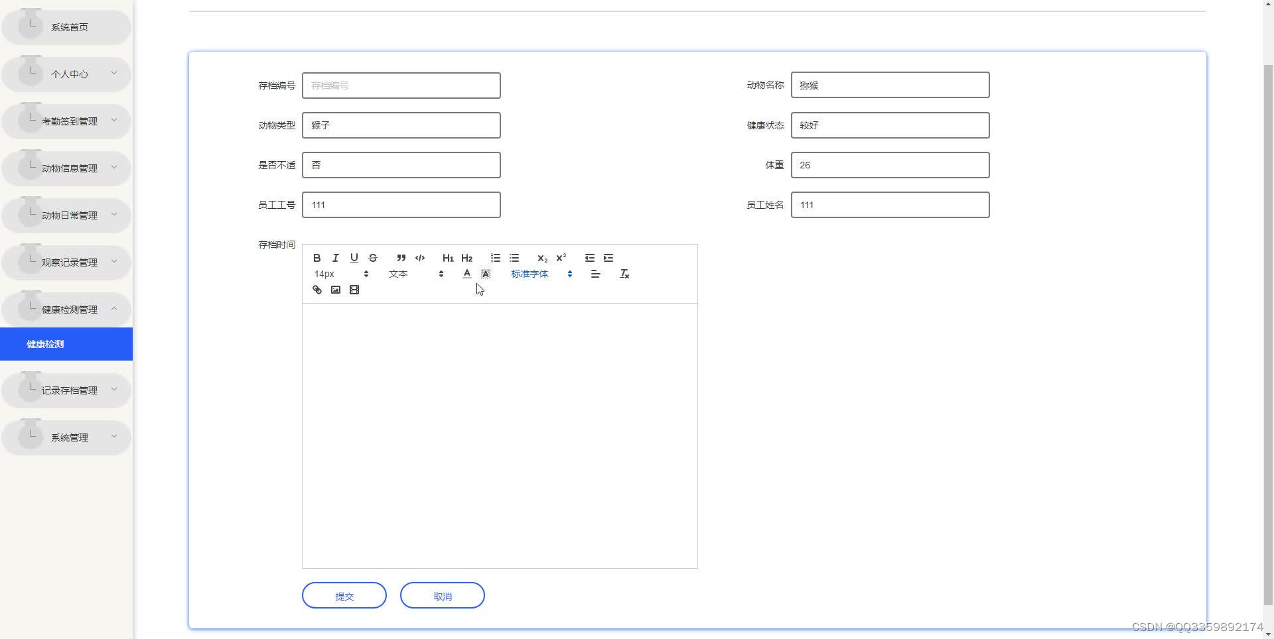Viewport: 1274px width, 639px height.
Task: Insert ordered numbered list
Action: click(496, 258)
